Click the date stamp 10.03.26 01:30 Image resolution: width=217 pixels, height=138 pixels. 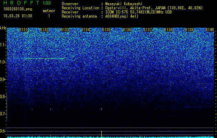coord(18,16)
